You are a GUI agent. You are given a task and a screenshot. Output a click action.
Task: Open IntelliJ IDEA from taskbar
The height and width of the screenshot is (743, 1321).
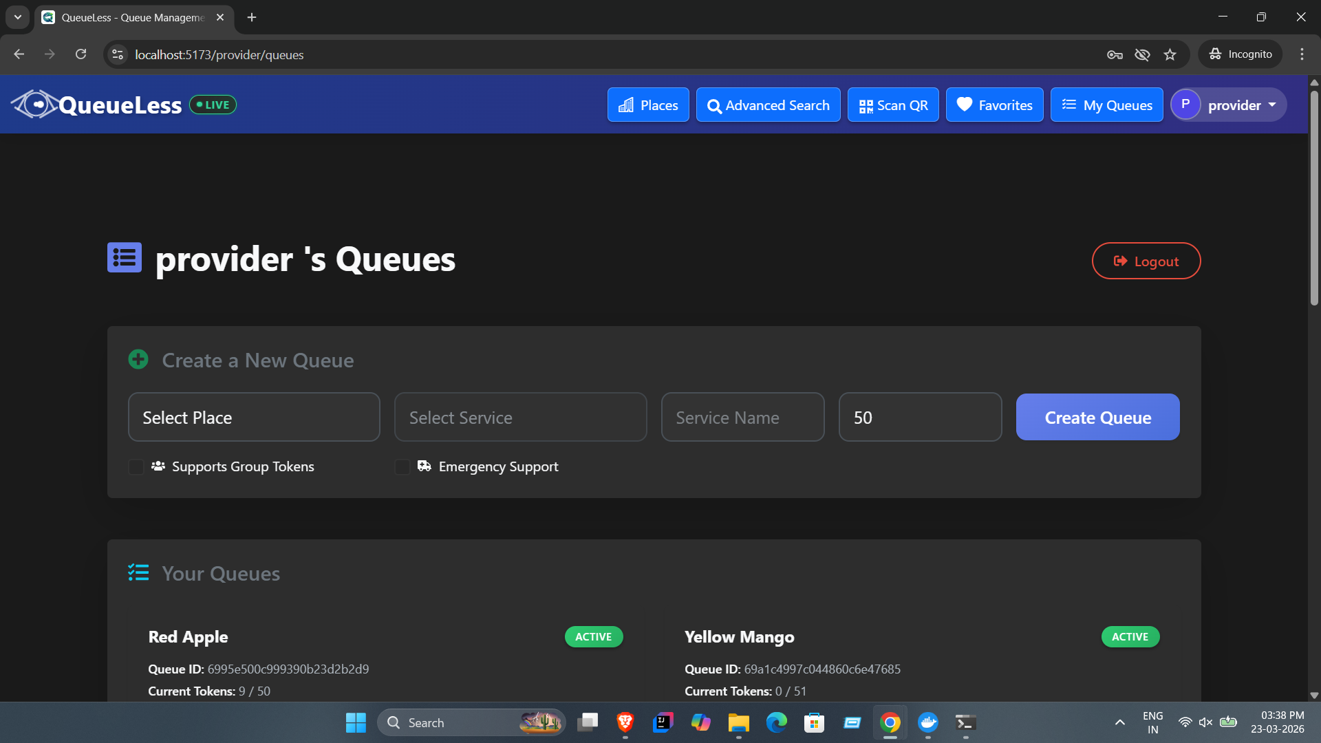[663, 722]
